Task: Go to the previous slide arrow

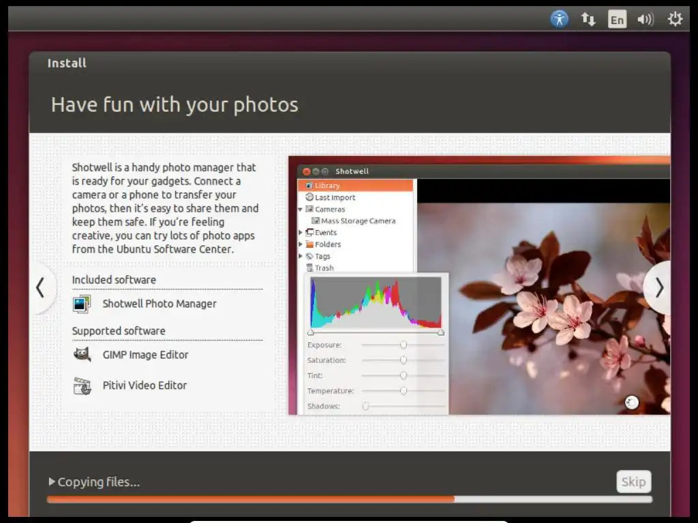Action: (x=40, y=287)
